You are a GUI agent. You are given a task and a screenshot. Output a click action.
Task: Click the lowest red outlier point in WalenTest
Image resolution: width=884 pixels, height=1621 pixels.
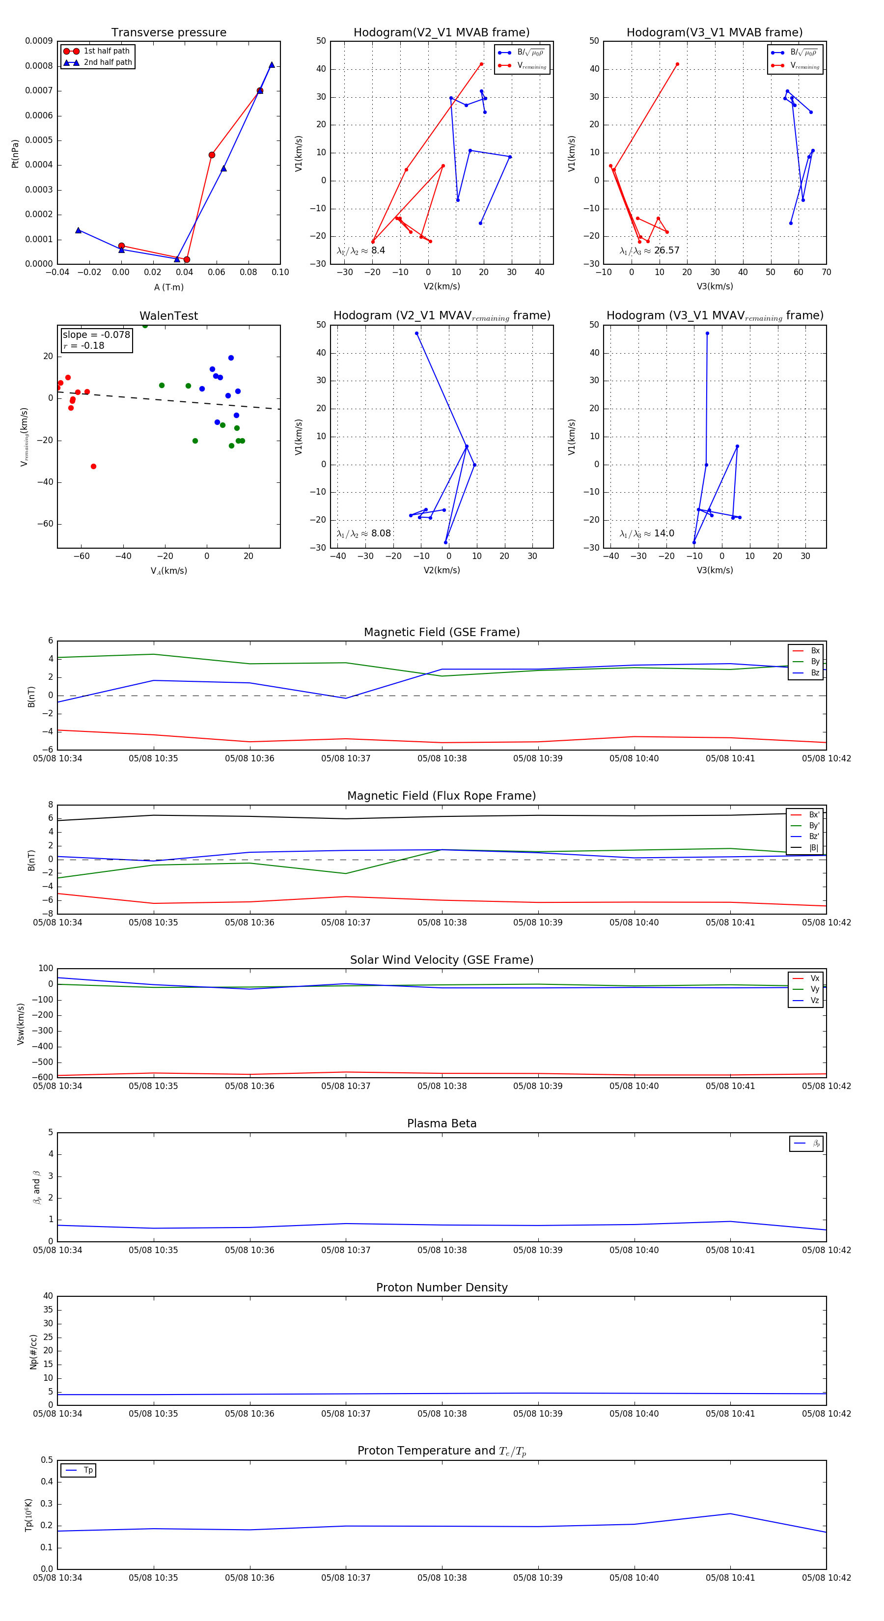pyautogui.click(x=93, y=466)
